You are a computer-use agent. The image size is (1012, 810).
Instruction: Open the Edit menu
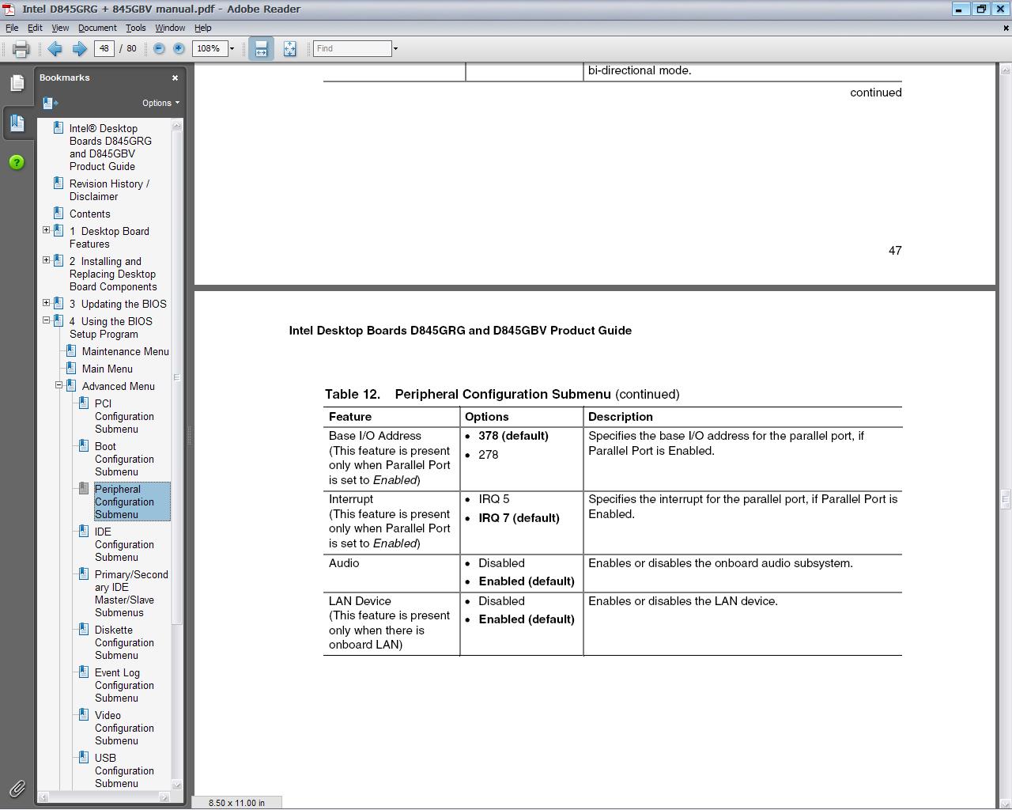35,28
